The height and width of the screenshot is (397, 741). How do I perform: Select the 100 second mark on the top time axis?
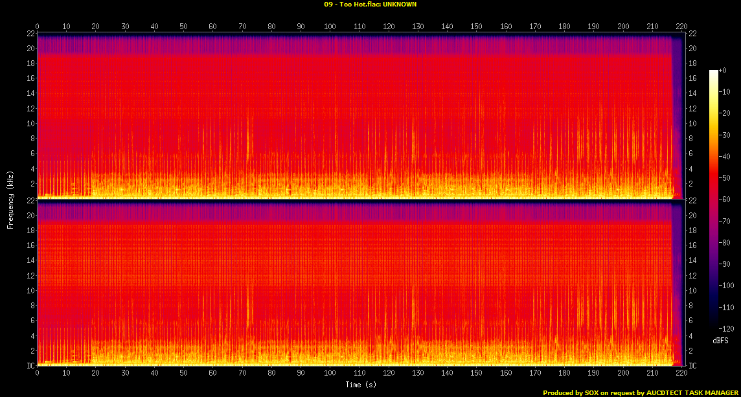coord(330,27)
